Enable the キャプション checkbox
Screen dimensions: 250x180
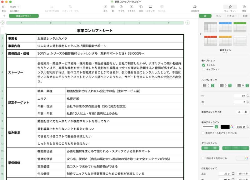tap(204, 69)
